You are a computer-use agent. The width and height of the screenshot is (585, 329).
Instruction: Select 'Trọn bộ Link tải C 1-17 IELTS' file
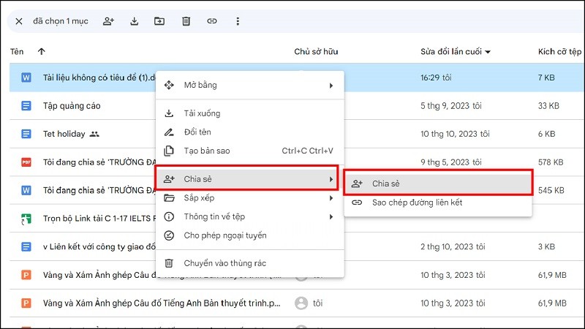click(99, 219)
